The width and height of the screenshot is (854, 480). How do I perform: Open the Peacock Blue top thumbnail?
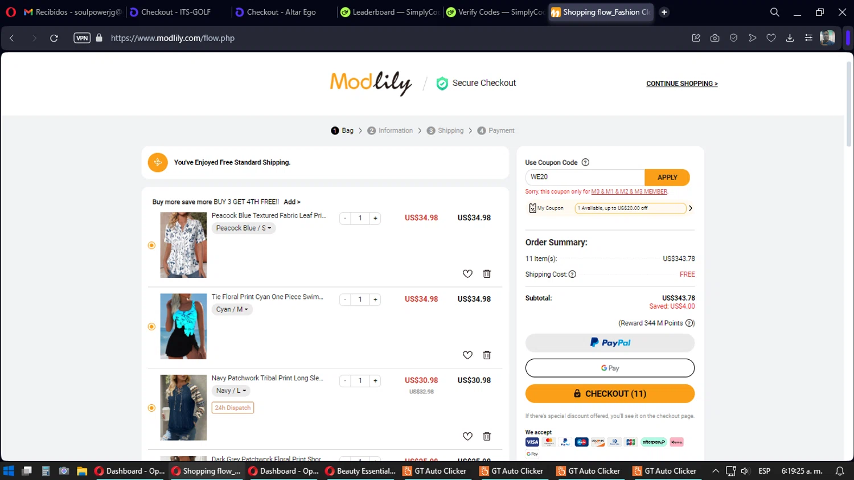[x=183, y=245]
